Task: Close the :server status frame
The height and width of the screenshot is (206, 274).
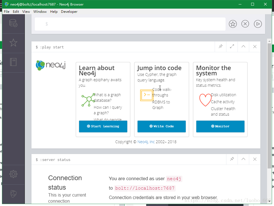Action: click(255, 159)
